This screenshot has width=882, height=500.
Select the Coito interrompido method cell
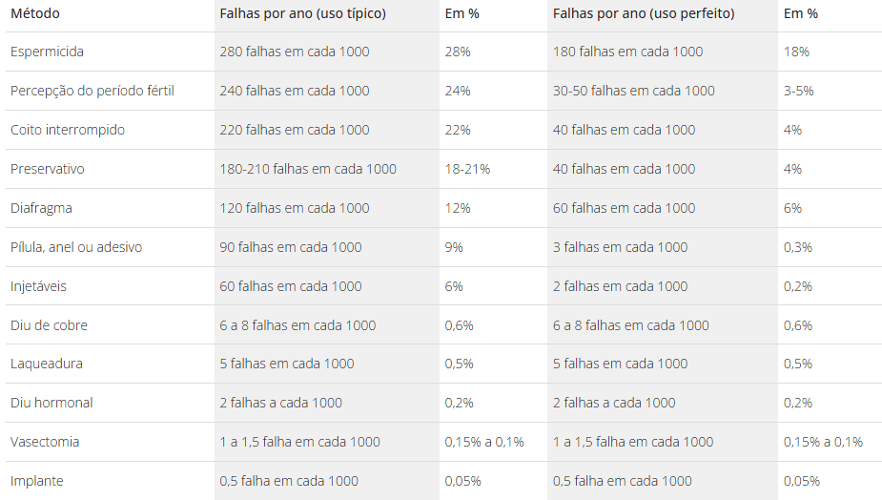pyautogui.click(x=68, y=130)
